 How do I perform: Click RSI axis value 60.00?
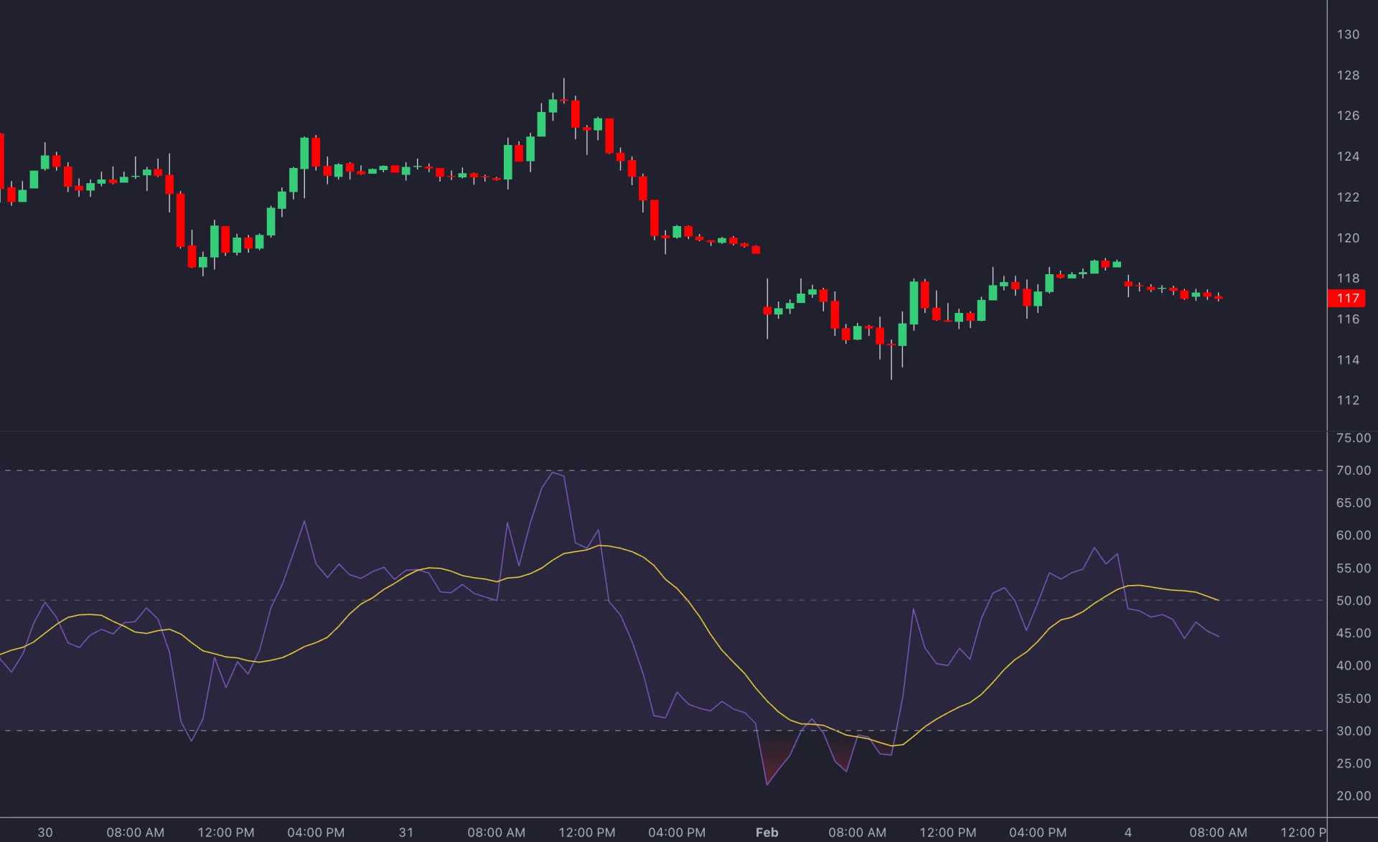coord(1353,535)
